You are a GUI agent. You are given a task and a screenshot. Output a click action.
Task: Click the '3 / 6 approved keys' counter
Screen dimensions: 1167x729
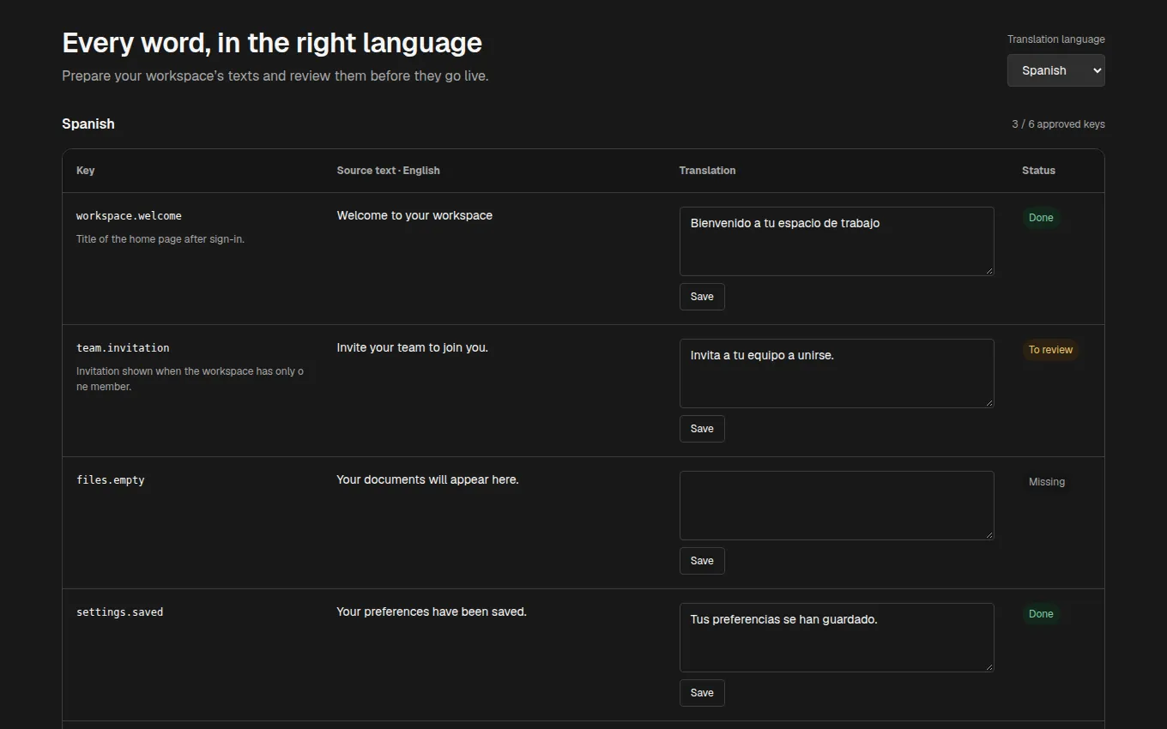coord(1058,124)
